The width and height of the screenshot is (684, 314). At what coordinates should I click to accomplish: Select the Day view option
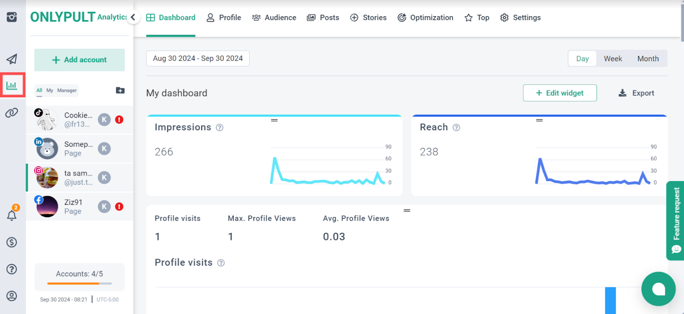582,58
